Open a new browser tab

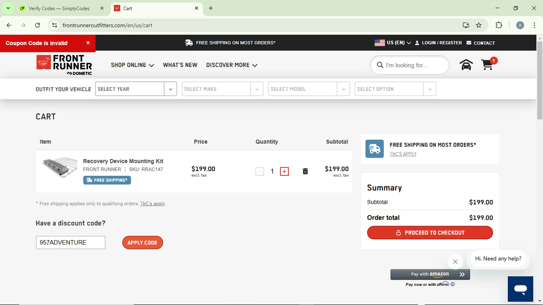211,8
